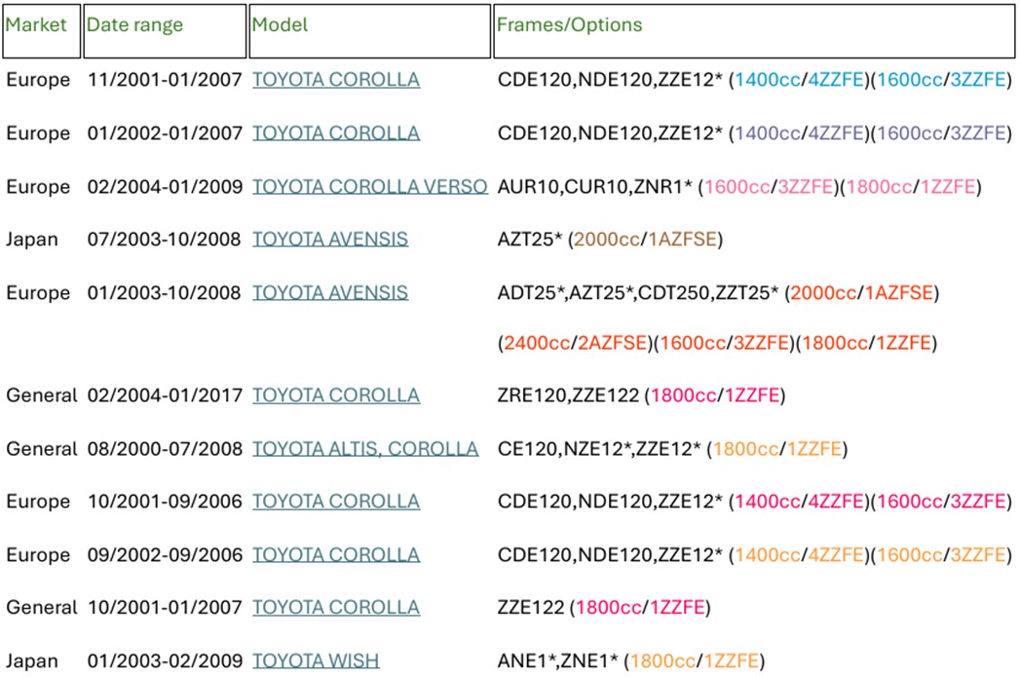Open TOYOTA COROLLA link dated 10/2001-09/2006
Viewport: 1020px width, 677px height.
[x=336, y=502]
